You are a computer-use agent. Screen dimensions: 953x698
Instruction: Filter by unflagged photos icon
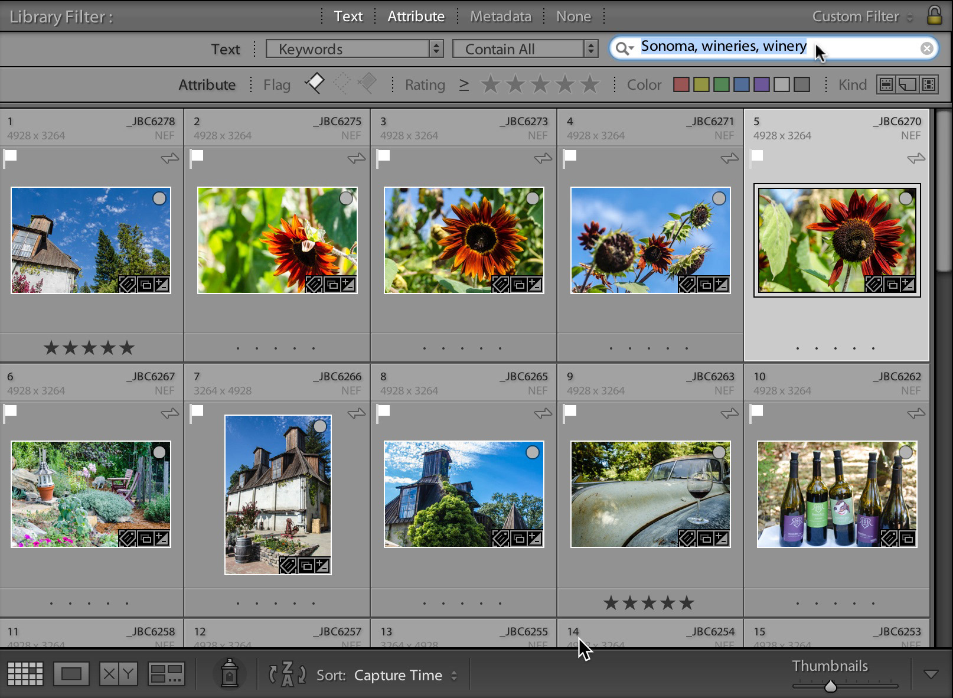[x=341, y=84]
